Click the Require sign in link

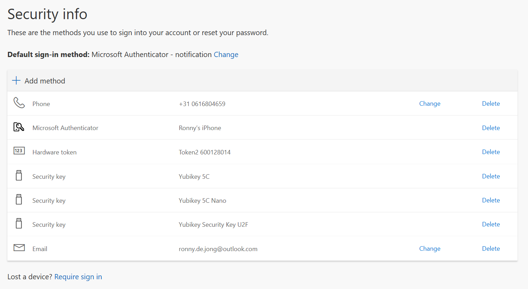[x=78, y=277]
